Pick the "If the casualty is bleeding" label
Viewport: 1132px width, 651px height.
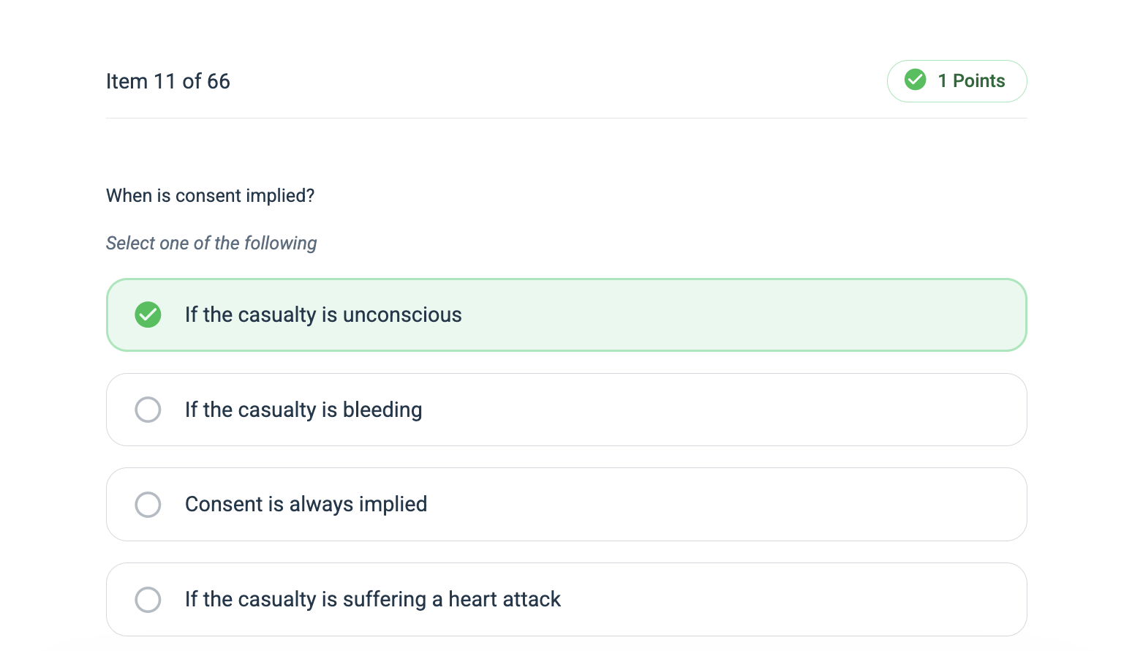[303, 410]
